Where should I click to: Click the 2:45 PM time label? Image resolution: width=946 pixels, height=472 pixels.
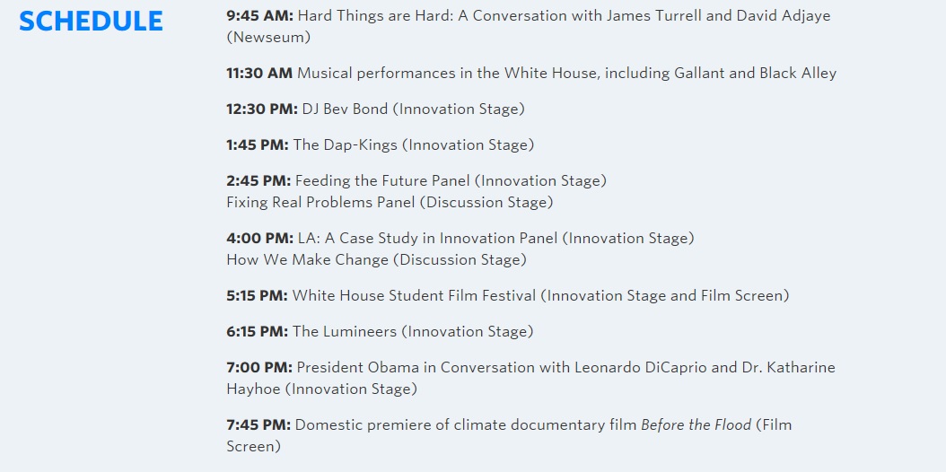point(258,181)
